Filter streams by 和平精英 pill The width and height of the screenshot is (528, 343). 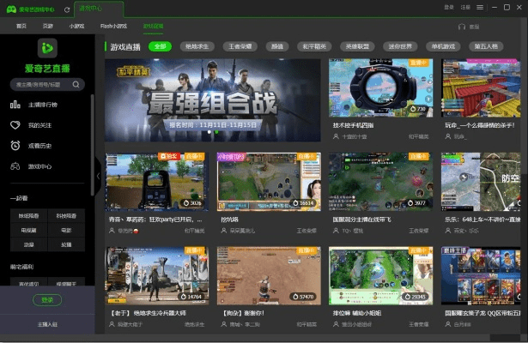pos(314,46)
